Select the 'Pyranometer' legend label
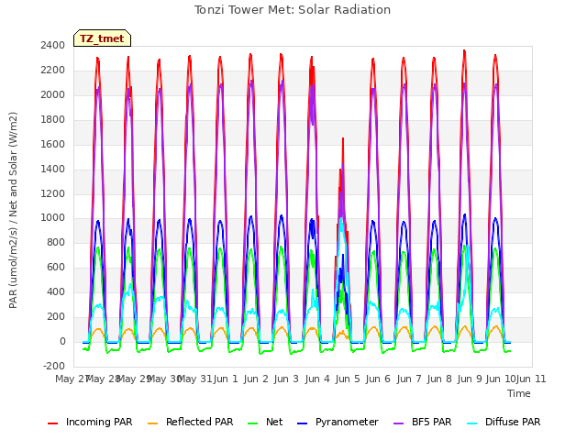 point(347,422)
